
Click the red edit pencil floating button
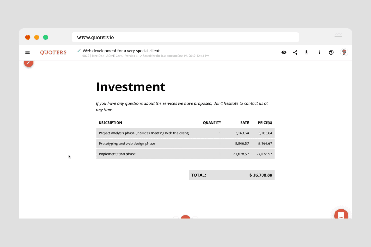tap(29, 63)
